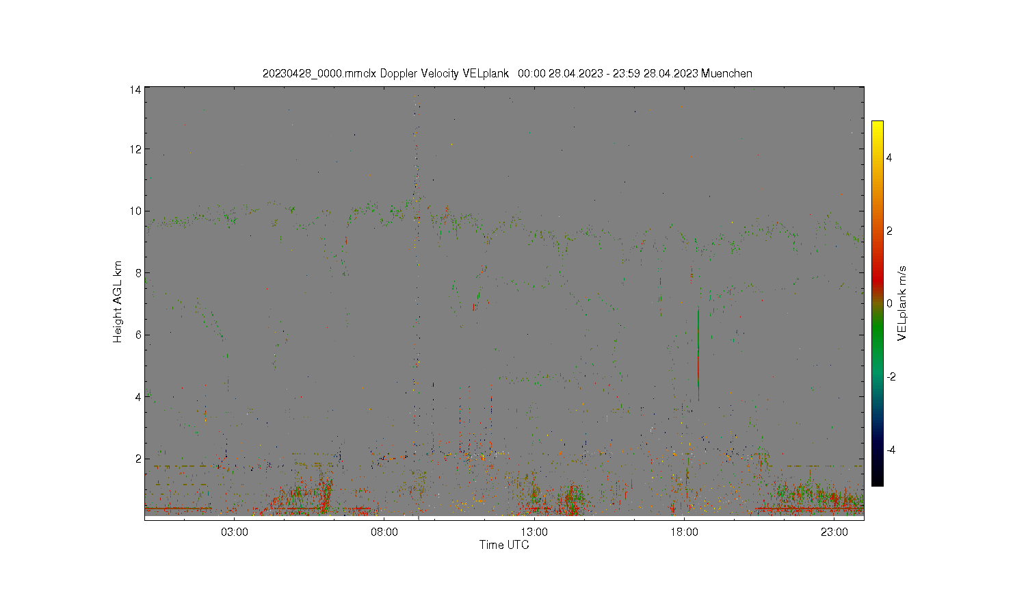Click the 2 km height tick label
The height and width of the screenshot is (616, 1026).
[x=138, y=459]
